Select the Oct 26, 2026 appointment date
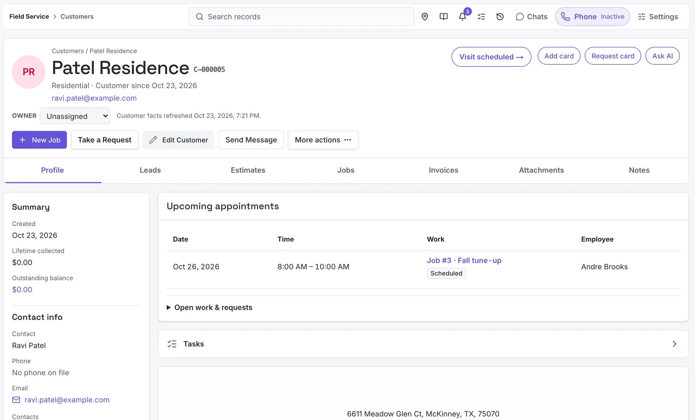This screenshot has height=420, width=695. [x=196, y=267]
